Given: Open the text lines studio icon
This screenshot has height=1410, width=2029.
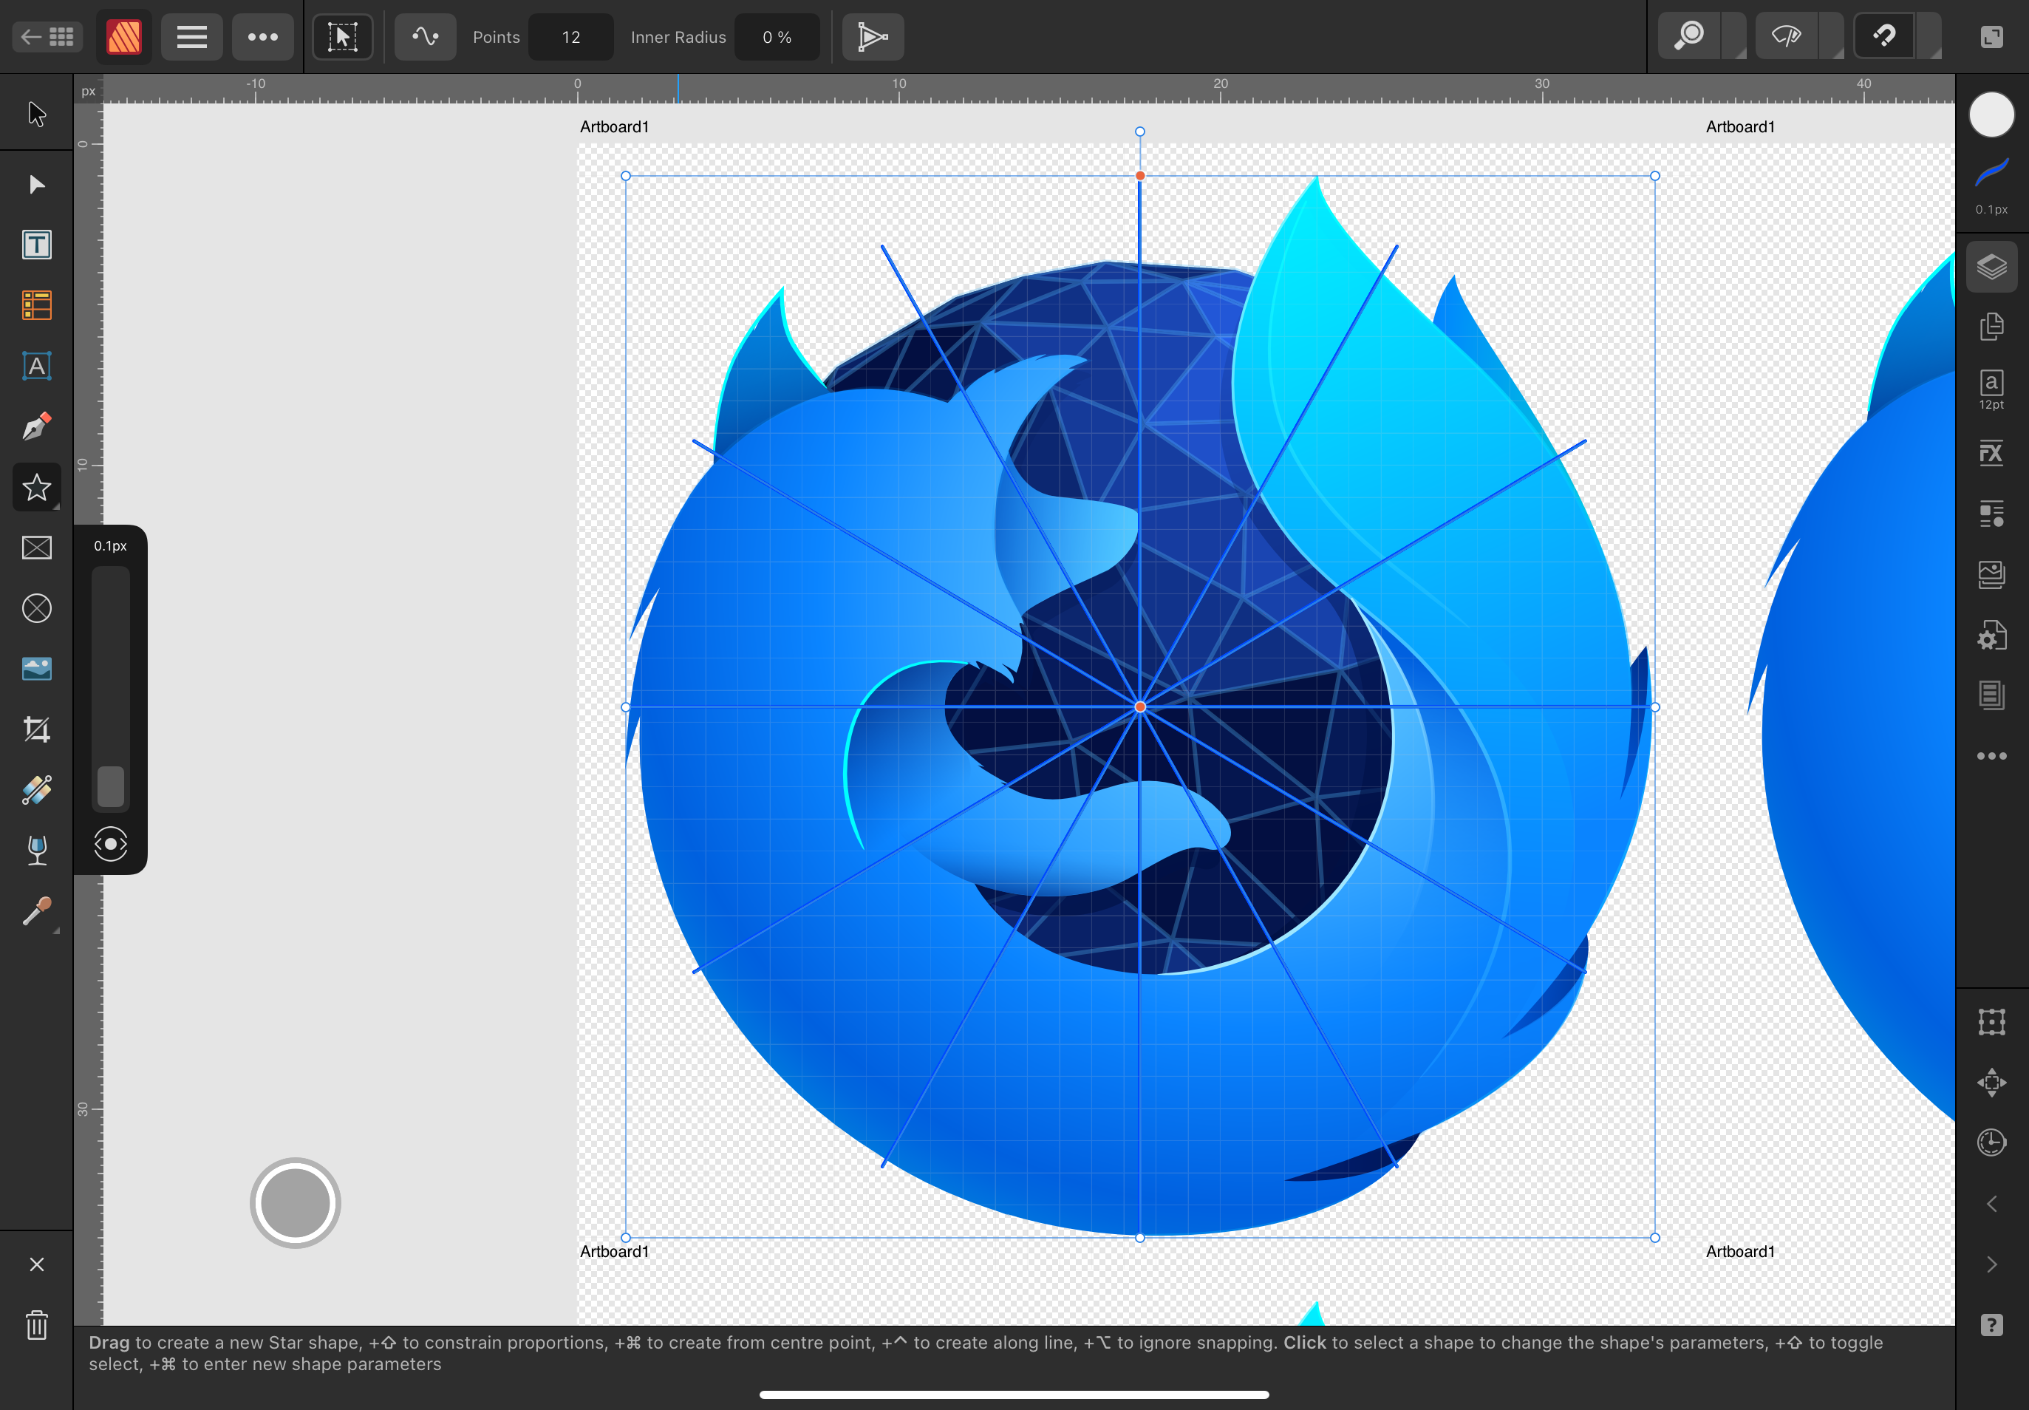Looking at the screenshot, I should (x=1992, y=695).
